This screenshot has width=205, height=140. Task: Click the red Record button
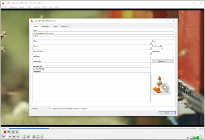[5, 132]
